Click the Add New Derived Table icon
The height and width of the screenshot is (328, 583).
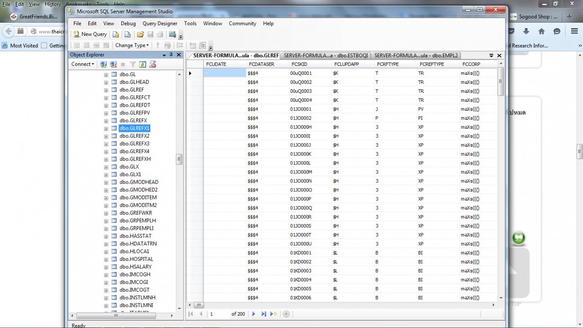point(202,45)
